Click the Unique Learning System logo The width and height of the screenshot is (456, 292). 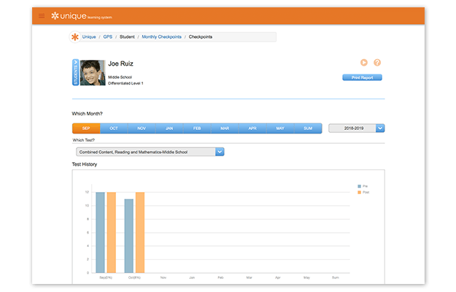pos(82,16)
